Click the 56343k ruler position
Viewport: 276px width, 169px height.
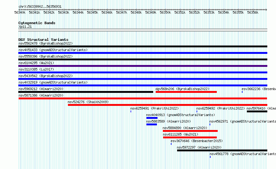click(x=64, y=12)
